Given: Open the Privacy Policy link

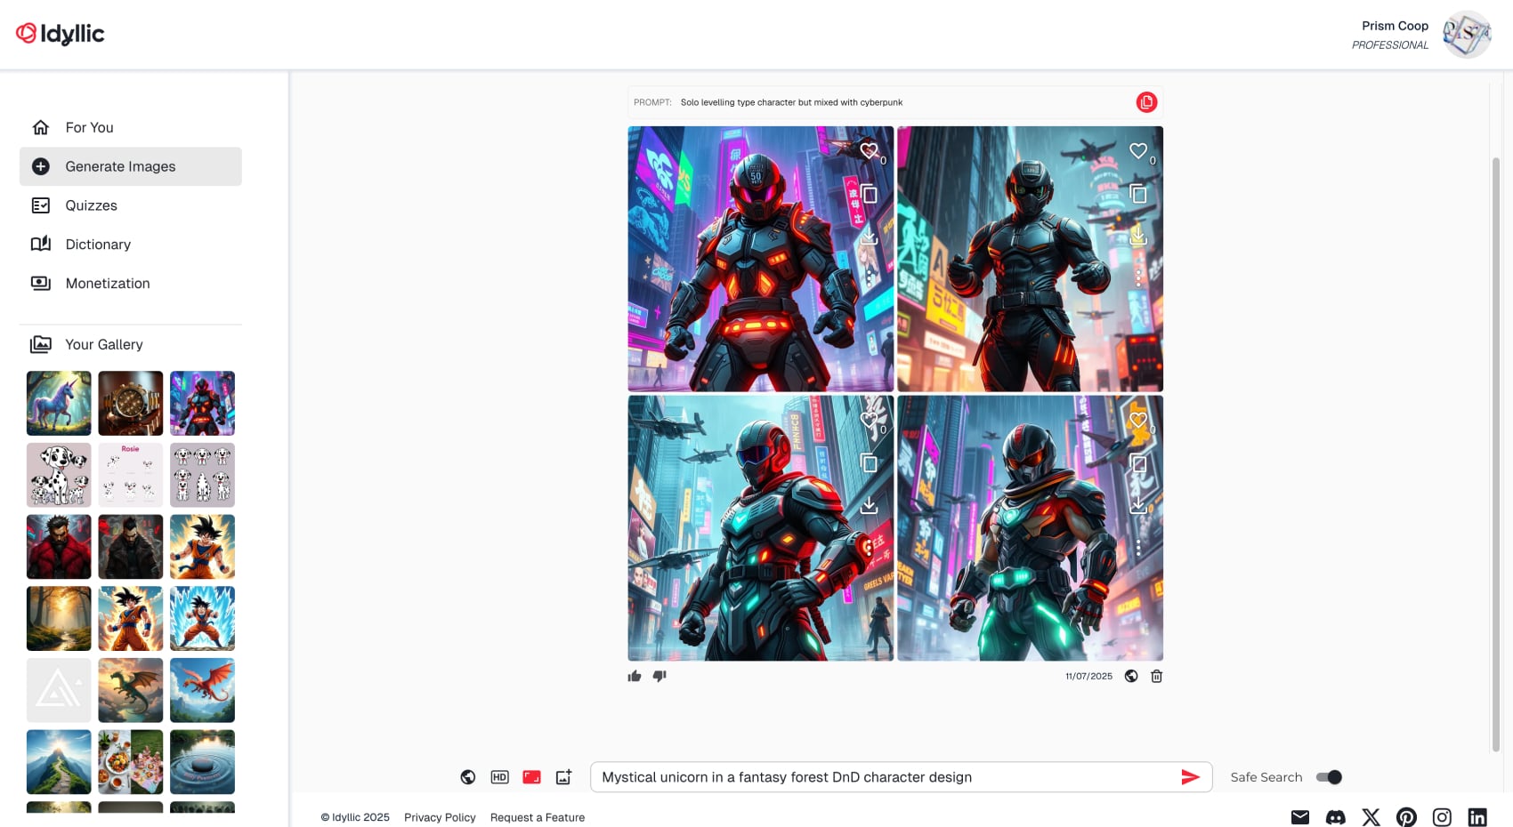Looking at the screenshot, I should click(x=440, y=817).
